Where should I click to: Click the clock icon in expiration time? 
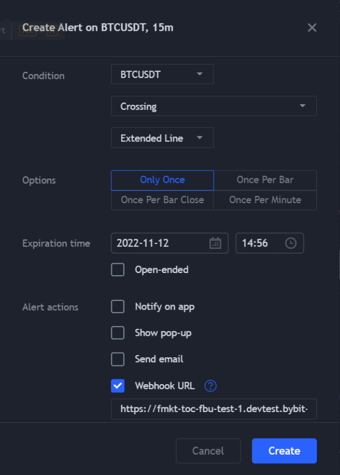[x=291, y=243]
